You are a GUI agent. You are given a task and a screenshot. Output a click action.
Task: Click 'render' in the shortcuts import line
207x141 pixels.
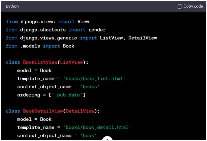coord(97,30)
